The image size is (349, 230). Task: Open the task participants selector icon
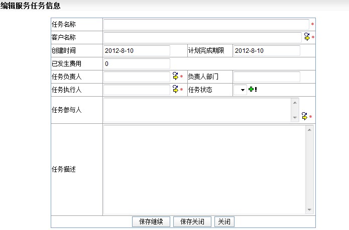(304, 116)
